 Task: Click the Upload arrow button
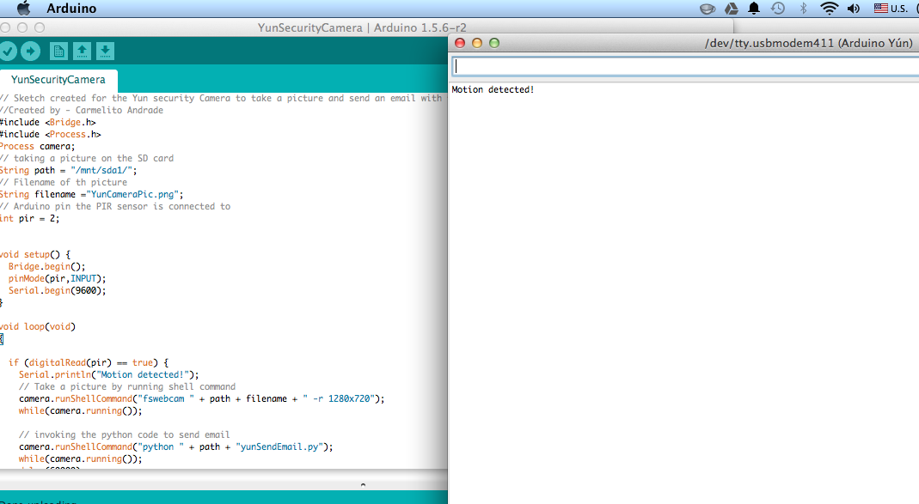tap(30, 52)
